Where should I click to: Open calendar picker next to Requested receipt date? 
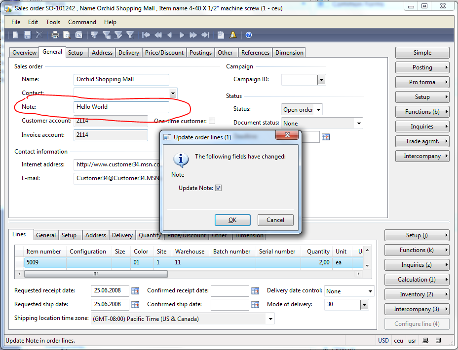click(135, 290)
